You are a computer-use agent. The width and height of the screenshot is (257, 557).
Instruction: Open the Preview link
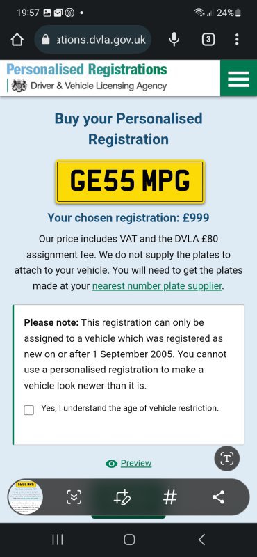136,463
